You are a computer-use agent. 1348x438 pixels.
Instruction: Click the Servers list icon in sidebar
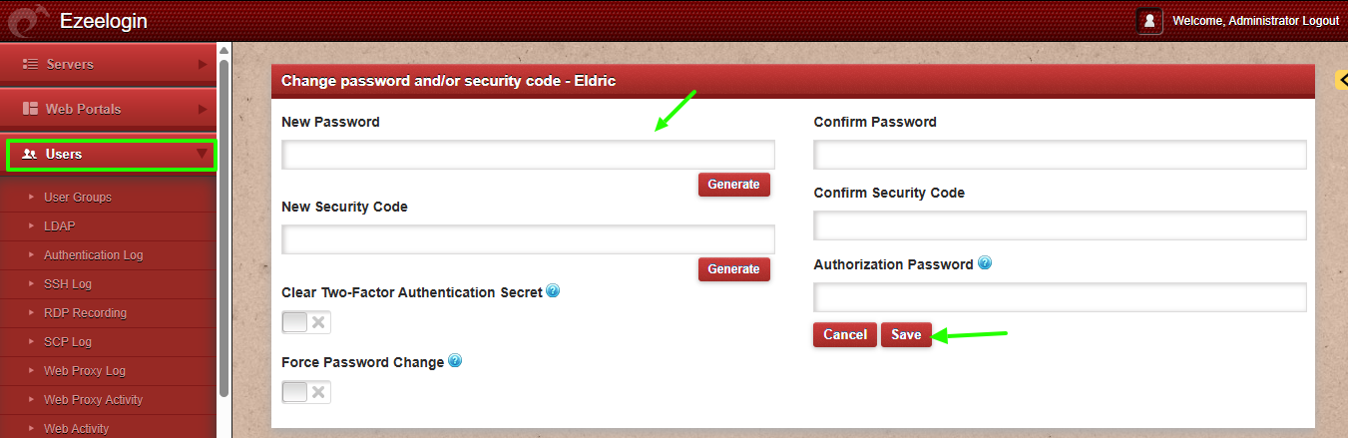coord(30,64)
